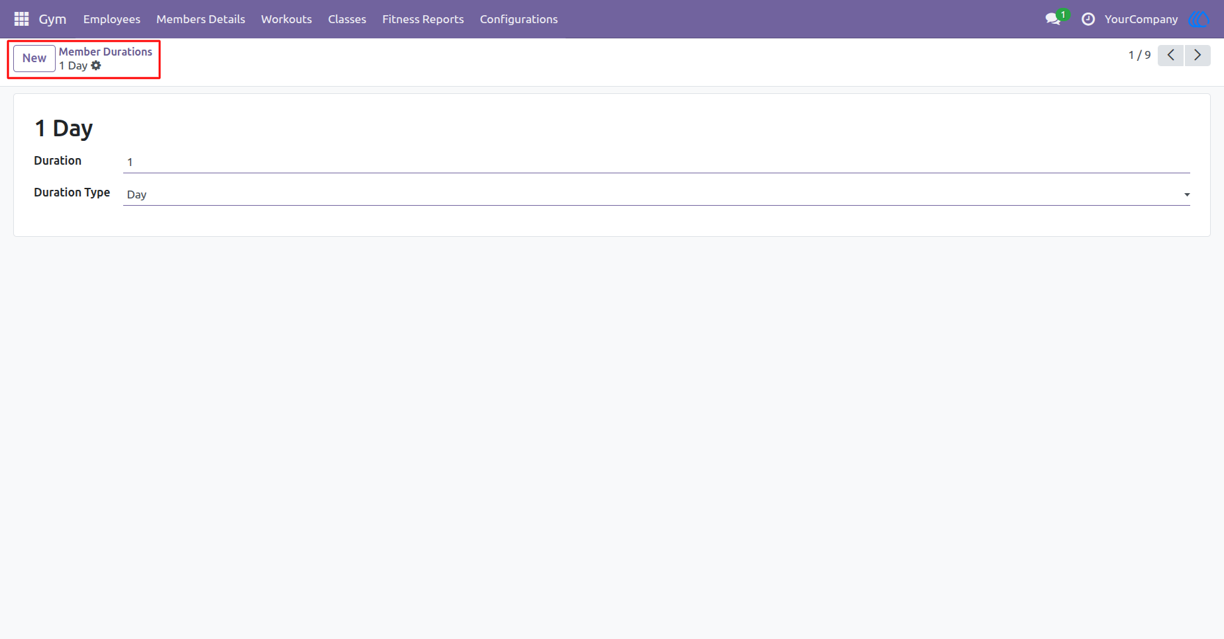
Task: Click the 1 / 9 pager counter
Action: [1140, 56]
